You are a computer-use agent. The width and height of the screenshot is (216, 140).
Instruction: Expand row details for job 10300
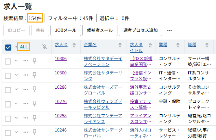pos(17,75)
